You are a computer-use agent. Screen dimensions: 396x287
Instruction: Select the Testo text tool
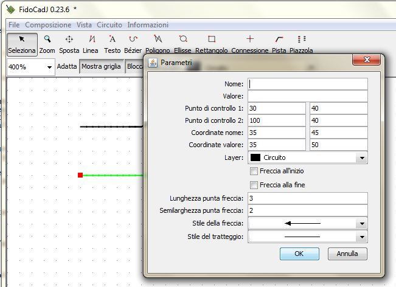[x=112, y=44]
